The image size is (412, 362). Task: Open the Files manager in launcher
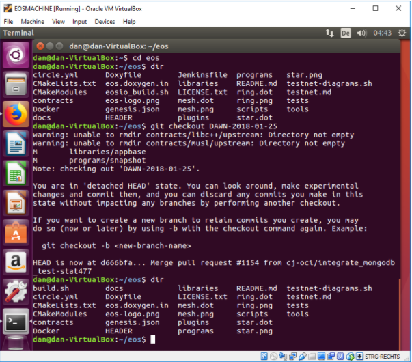pyautogui.click(x=16, y=85)
